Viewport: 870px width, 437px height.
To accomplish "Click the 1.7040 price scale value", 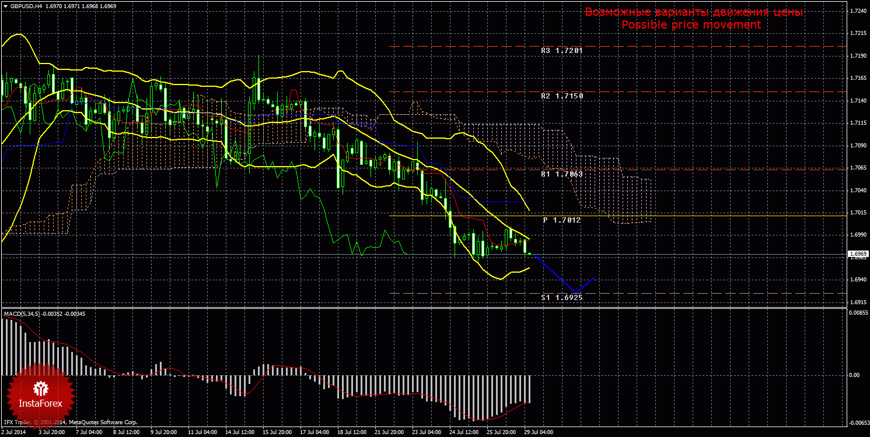I will coord(858,191).
